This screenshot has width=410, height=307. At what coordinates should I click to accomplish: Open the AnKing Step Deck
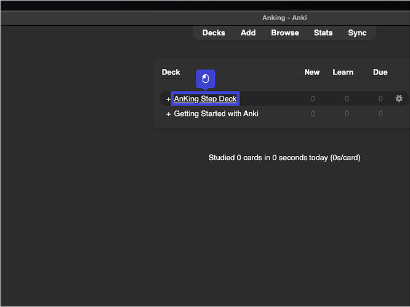click(205, 99)
